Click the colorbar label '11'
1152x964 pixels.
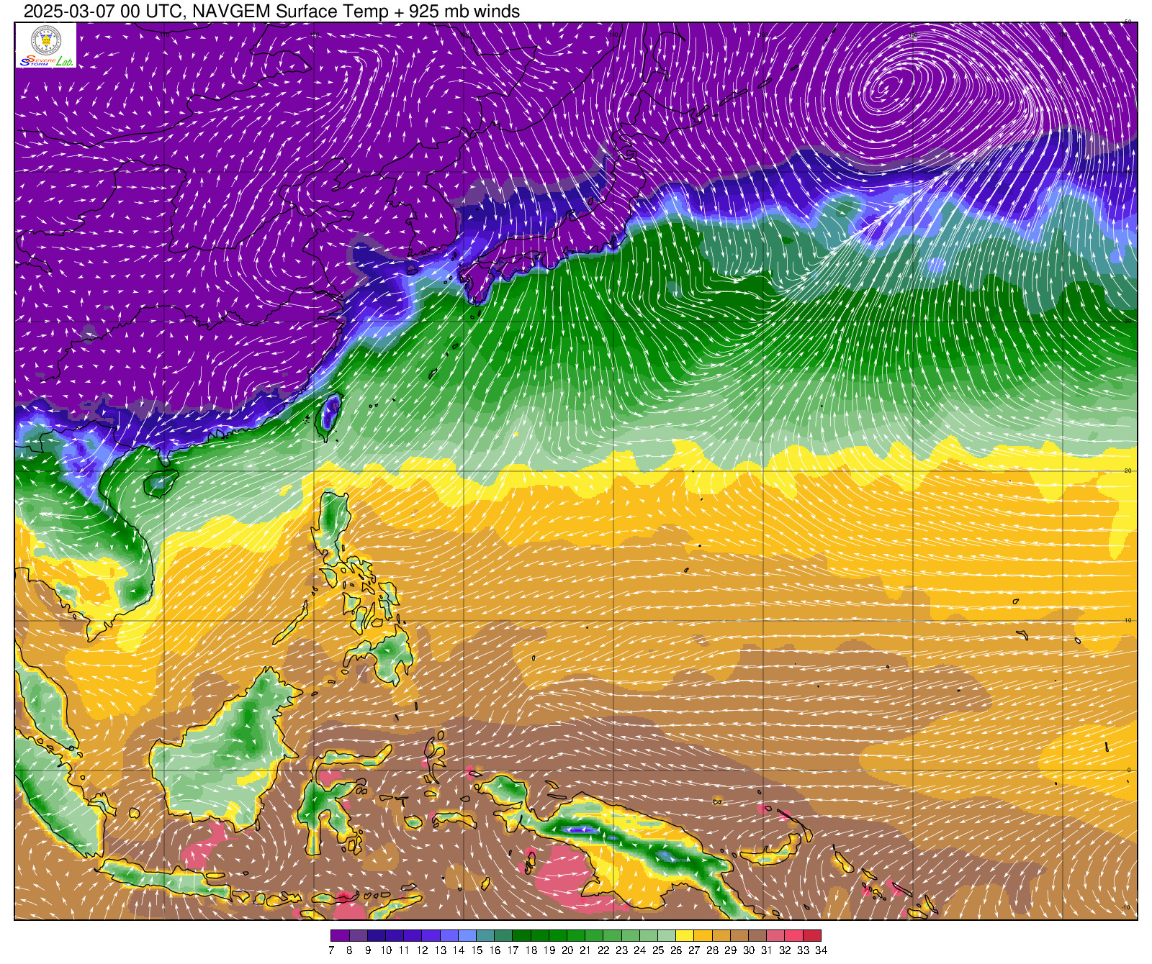pos(404,950)
